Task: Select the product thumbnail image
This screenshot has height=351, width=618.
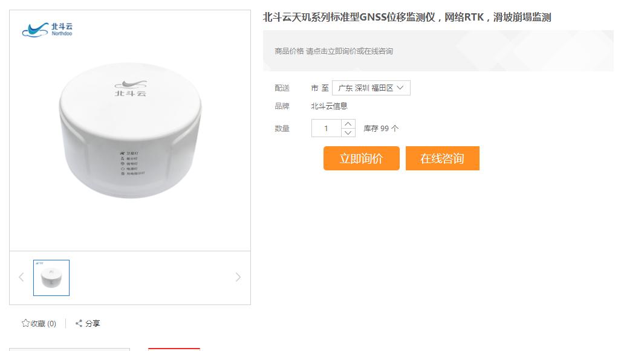Action: click(x=51, y=278)
